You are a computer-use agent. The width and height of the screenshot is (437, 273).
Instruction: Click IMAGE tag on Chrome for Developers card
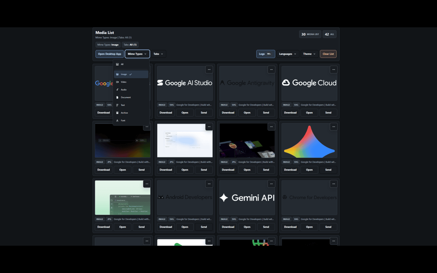(x=286, y=219)
